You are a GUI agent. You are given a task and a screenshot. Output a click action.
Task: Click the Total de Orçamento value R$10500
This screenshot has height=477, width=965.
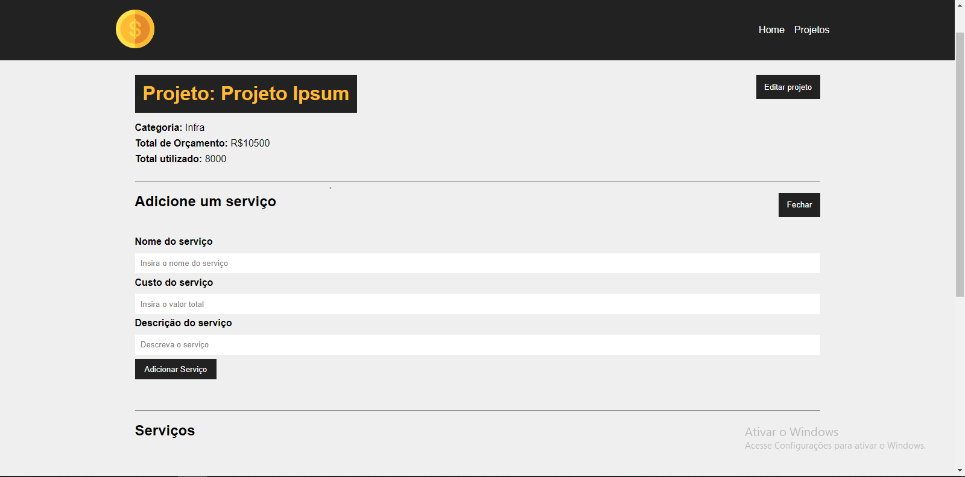click(250, 143)
